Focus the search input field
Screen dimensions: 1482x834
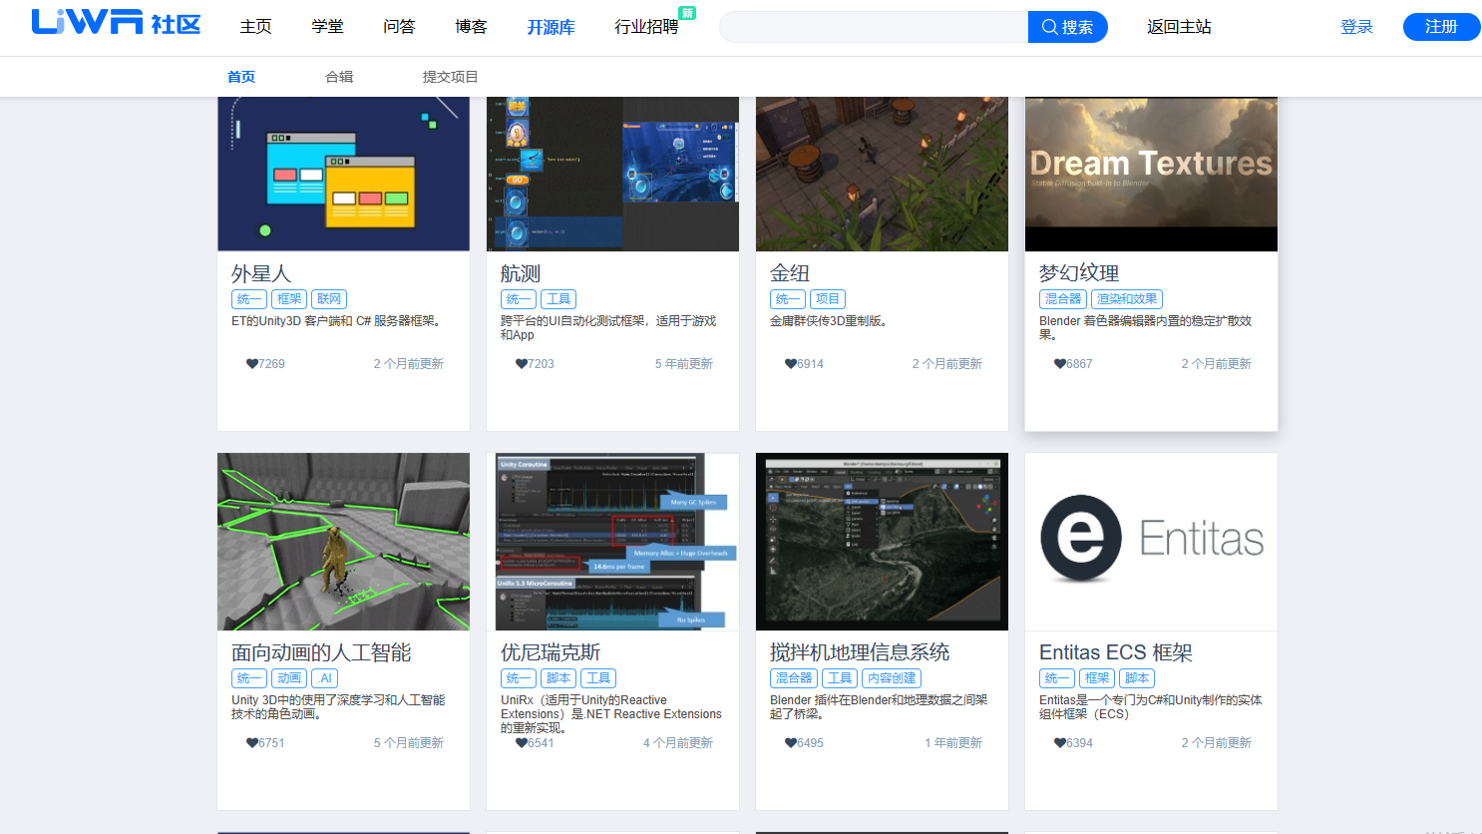tap(874, 27)
